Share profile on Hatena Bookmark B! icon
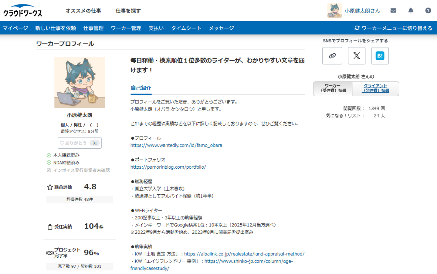 pyautogui.click(x=380, y=56)
